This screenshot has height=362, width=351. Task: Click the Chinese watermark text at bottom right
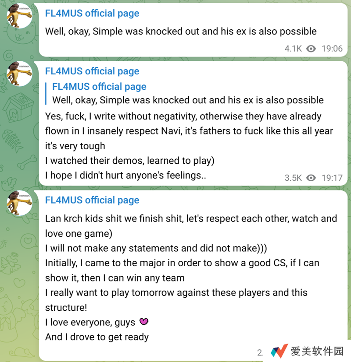[x=317, y=351]
